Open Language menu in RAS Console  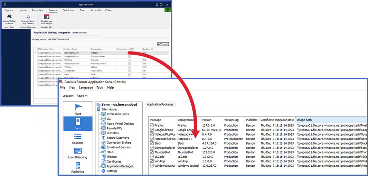click(86, 87)
